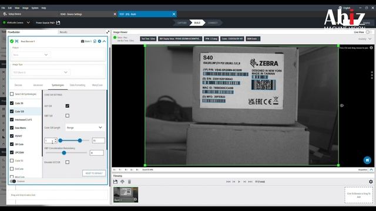Uncheck the UPC/EAN symbology
This screenshot has height=211, width=376.
click(12, 152)
